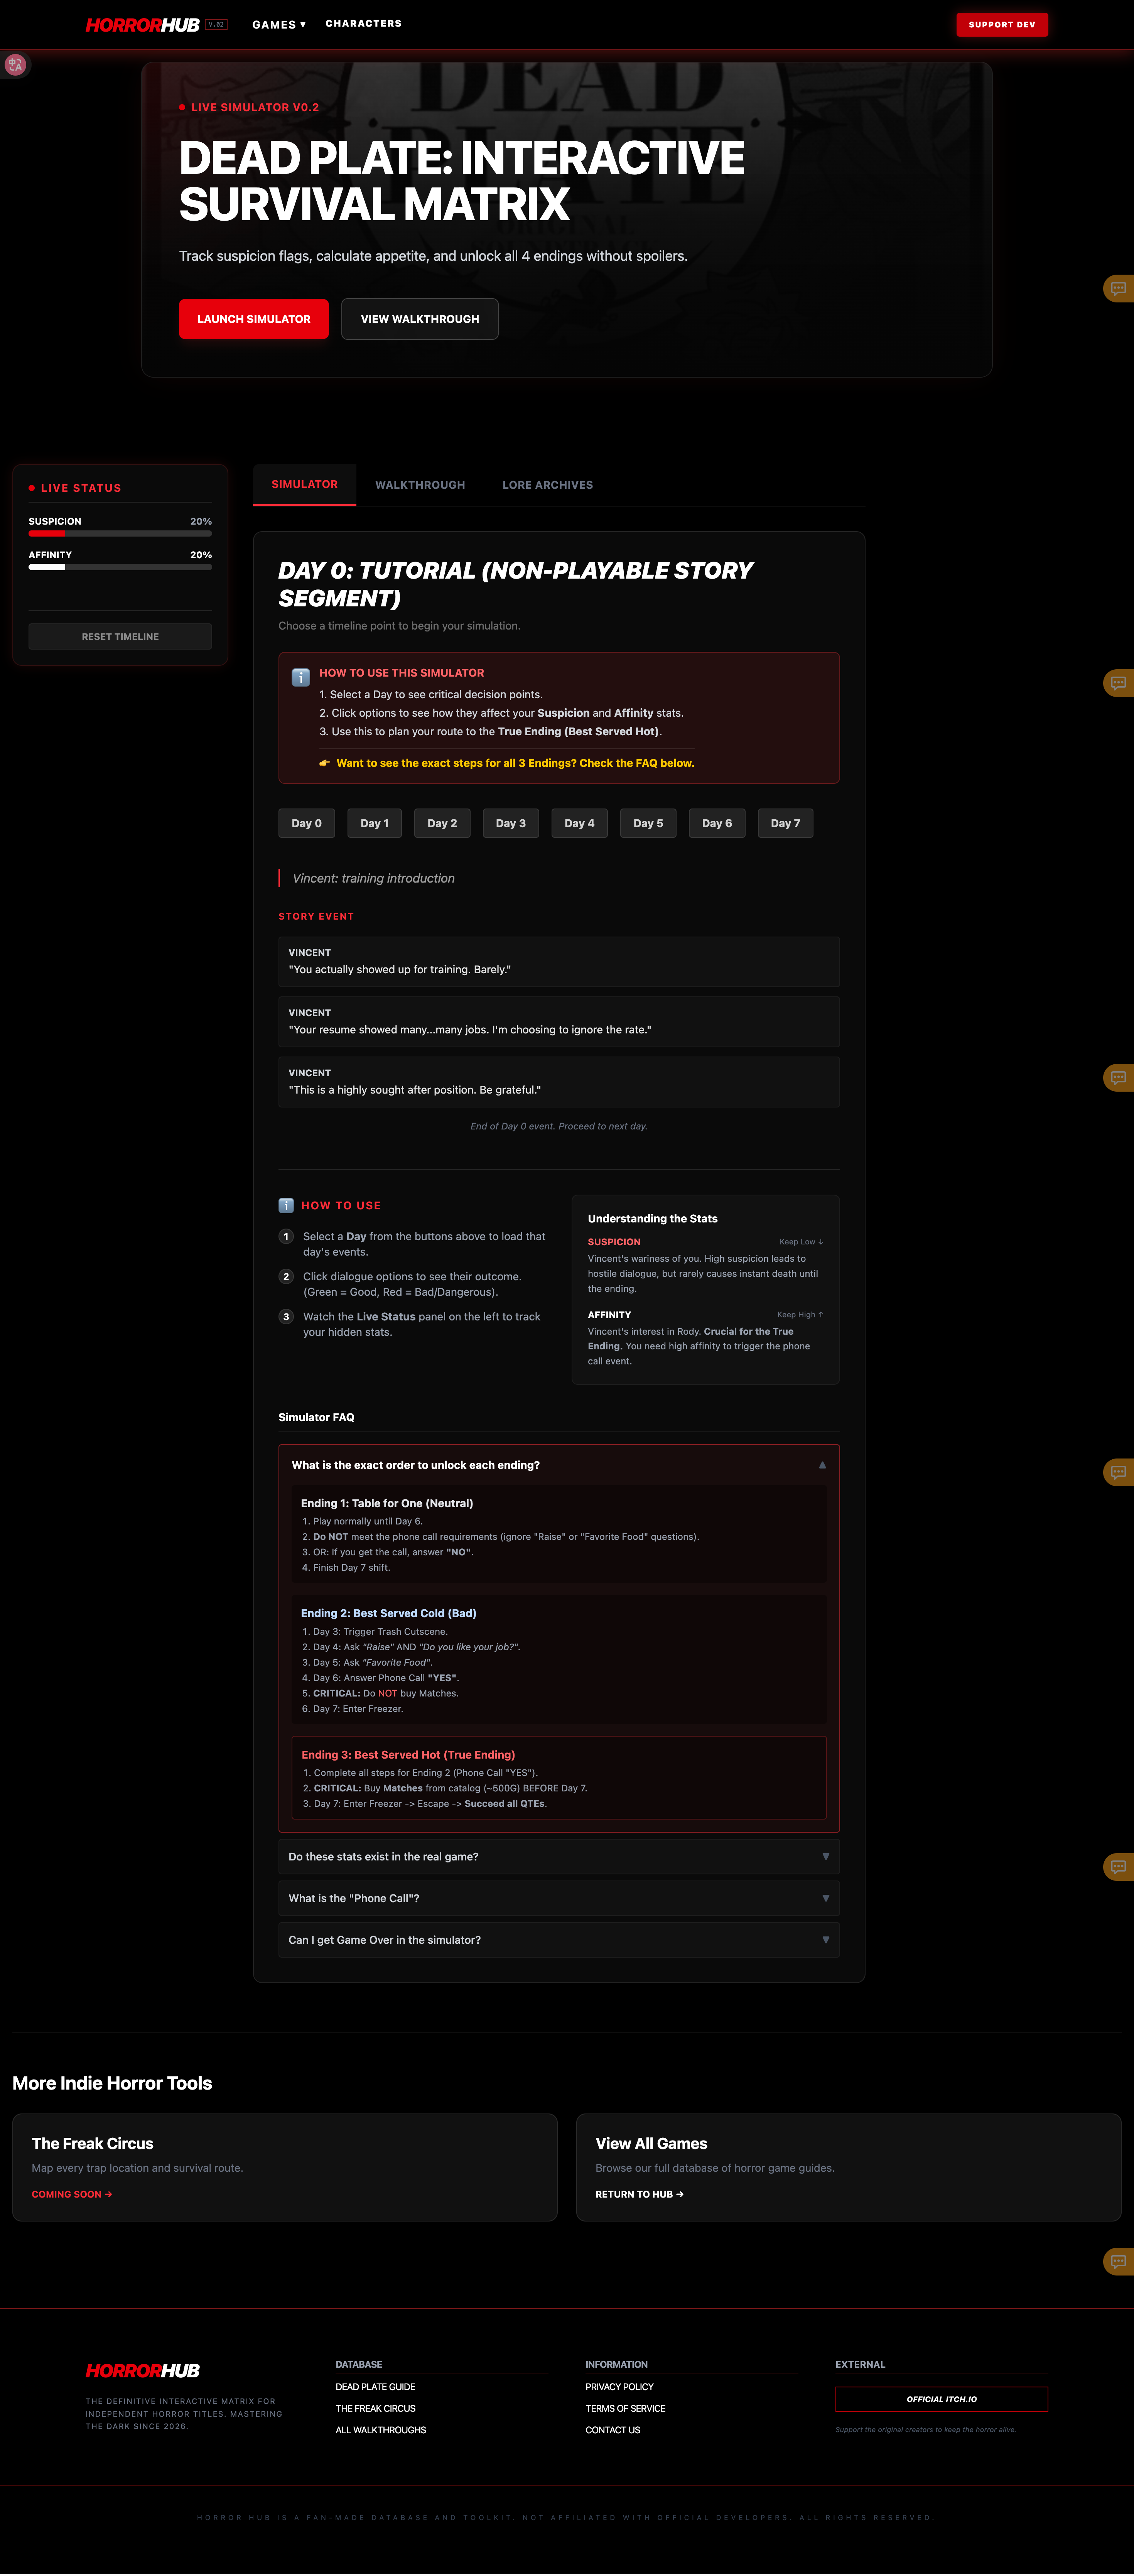Click the translate icon at top left
Screen dimensions: 1134x2576
(15, 65)
